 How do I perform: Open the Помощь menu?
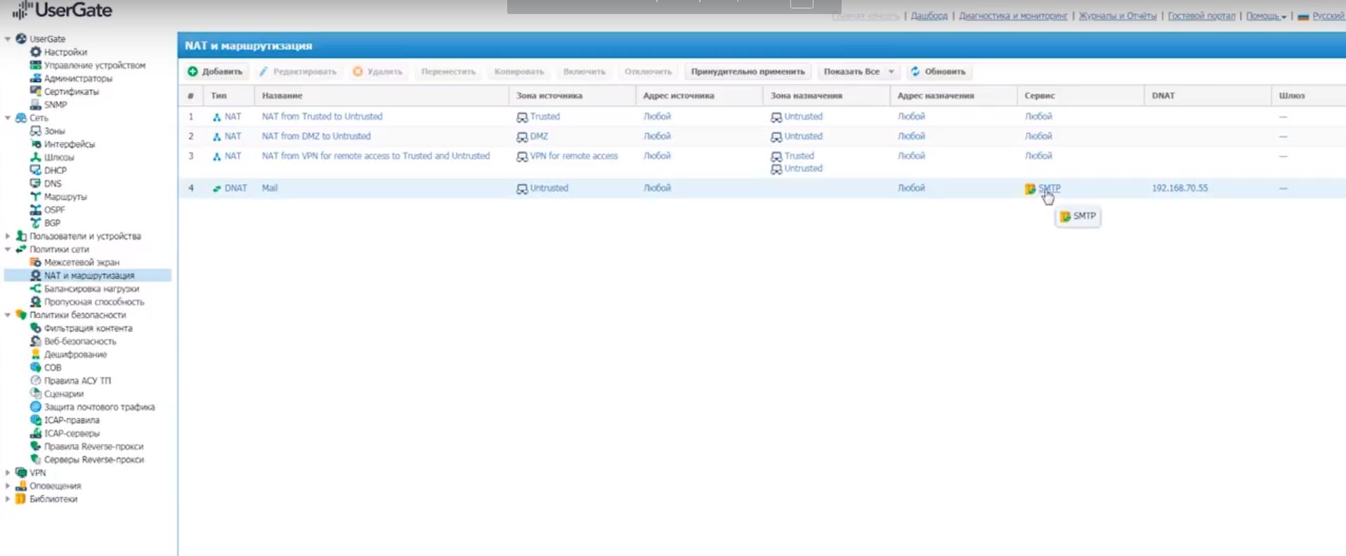(x=1266, y=15)
